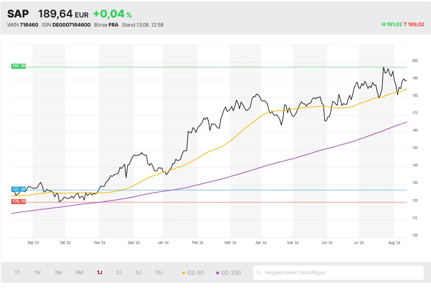Select the 1T time range
431x288 pixels.
pos(17,272)
